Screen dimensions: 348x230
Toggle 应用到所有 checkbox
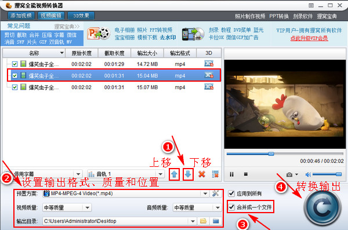(231, 194)
